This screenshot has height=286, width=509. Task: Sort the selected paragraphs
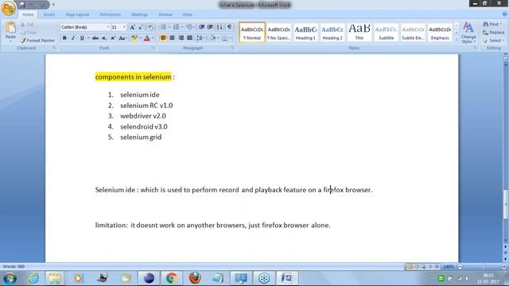220,27
